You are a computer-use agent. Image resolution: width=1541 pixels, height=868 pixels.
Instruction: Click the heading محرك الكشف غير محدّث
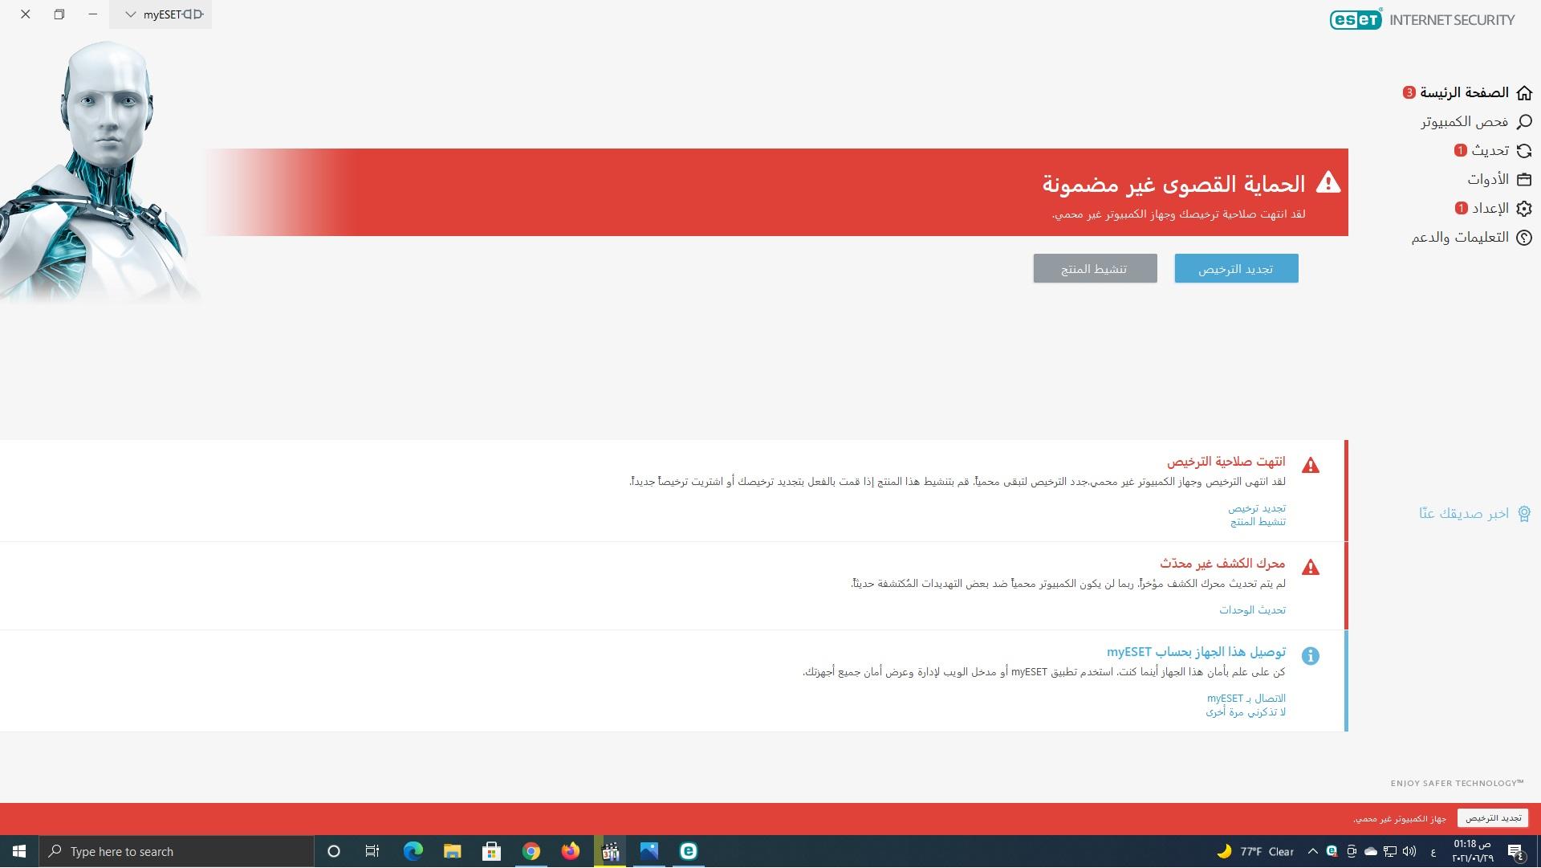[1222, 564]
